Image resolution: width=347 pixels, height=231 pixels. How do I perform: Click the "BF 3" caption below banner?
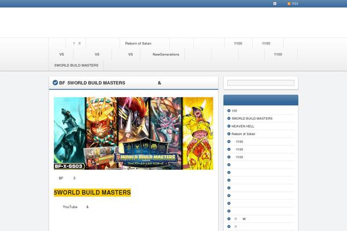coord(67,178)
